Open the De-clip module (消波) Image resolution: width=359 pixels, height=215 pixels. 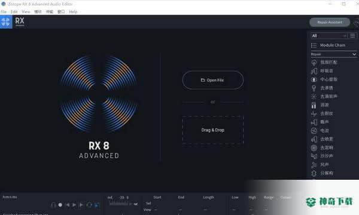point(320,105)
